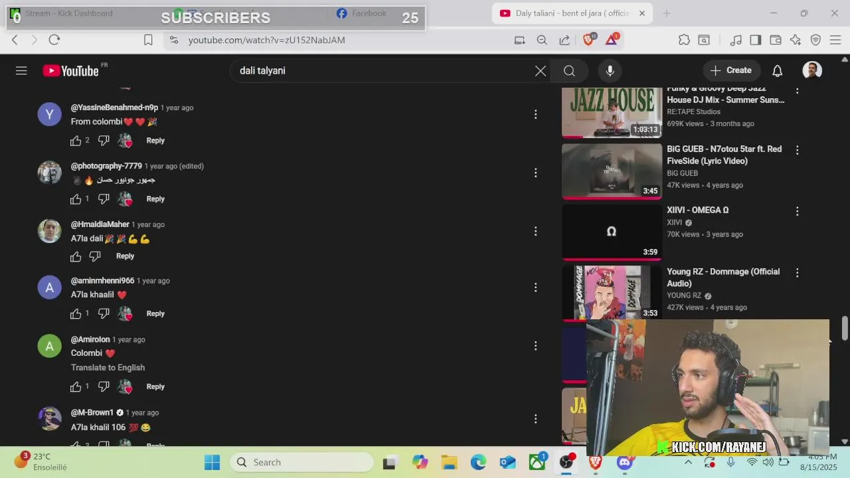Show hidden system tray icons chevron
The image size is (850, 478).
point(688,462)
